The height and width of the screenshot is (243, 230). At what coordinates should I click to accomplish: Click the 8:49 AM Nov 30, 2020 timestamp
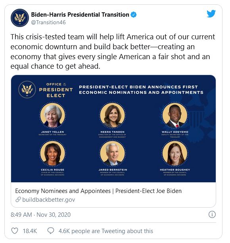(40, 215)
